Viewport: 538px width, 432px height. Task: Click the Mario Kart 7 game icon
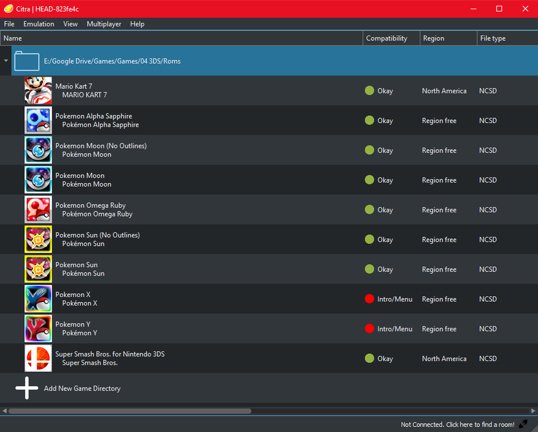point(38,90)
